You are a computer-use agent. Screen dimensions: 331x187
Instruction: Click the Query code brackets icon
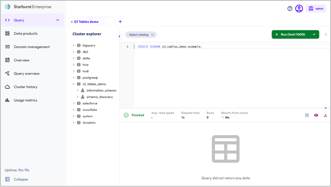click(x=7, y=20)
